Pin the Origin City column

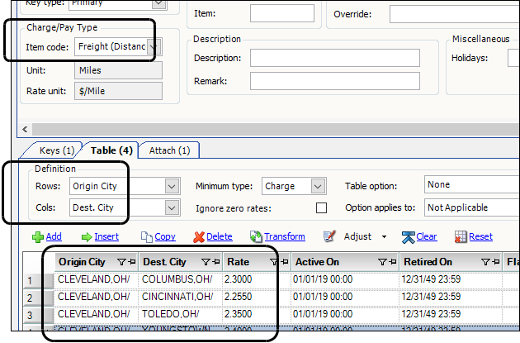(x=132, y=262)
